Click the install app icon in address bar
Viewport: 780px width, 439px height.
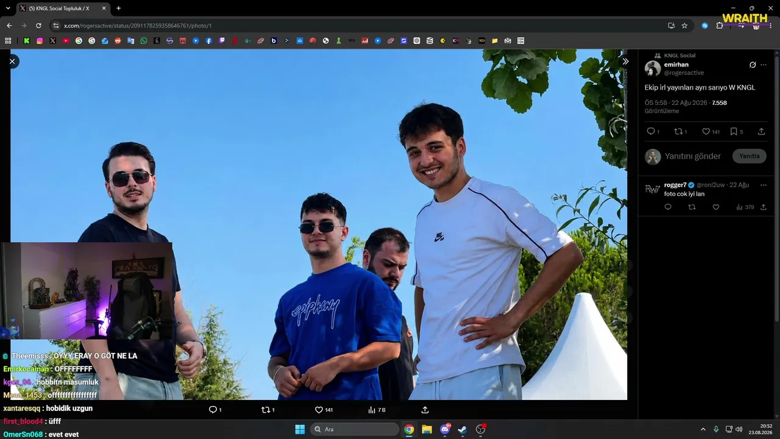[x=671, y=26]
